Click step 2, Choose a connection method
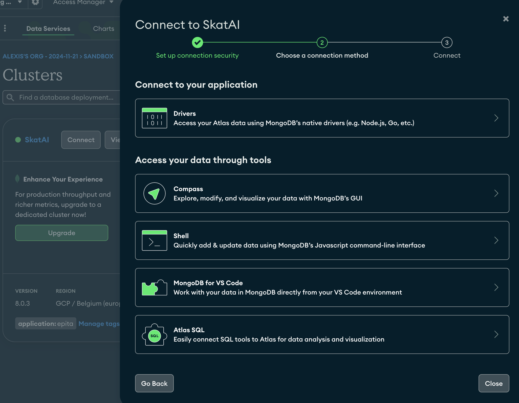The width and height of the screenshot is (519, 403). click(322, 42)
